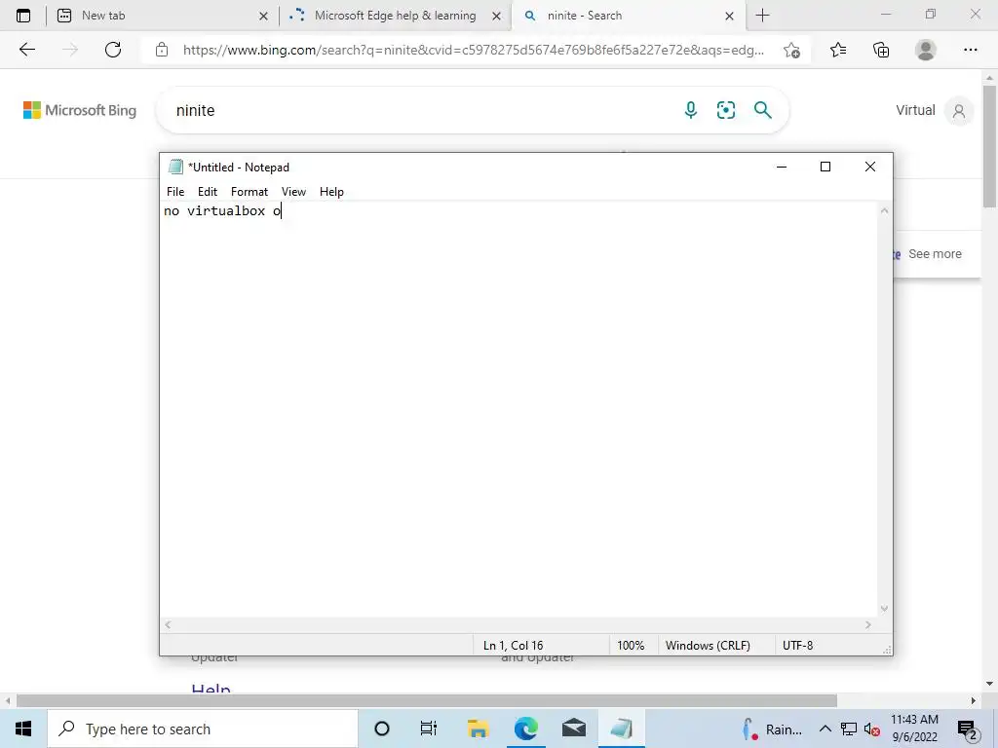Maximize the Notepad window

tap(825, 167)
